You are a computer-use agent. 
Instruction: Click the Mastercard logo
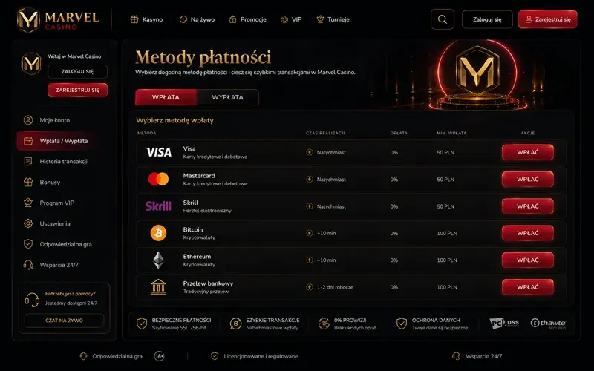[x=158, y=179]
